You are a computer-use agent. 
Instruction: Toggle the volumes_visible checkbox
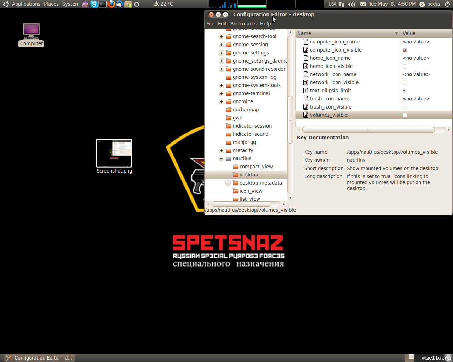pos(405,115)
